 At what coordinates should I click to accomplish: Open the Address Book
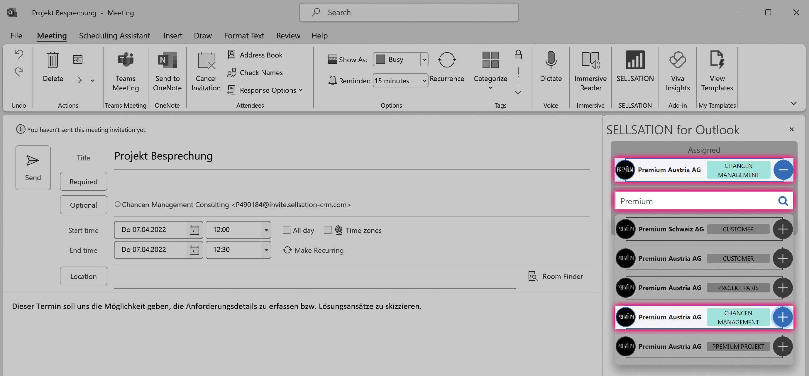tap(255, 55)
